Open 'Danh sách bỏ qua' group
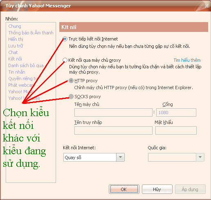This screenshot has height=200, width=211. click(26, 65)
